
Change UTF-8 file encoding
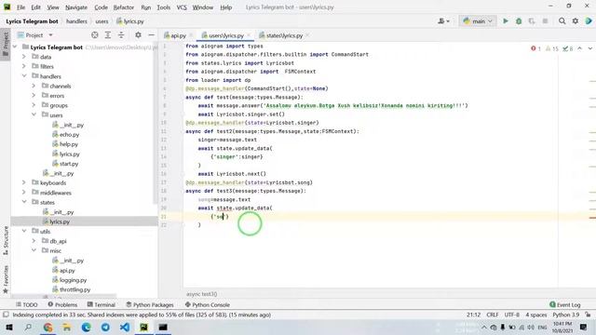(x=511, y=315)
